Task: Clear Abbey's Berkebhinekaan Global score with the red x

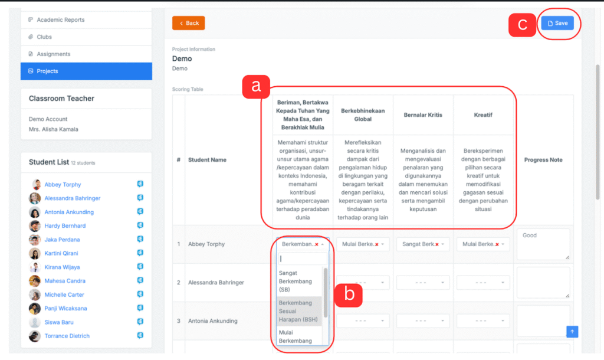Action: tap(376, 244)
